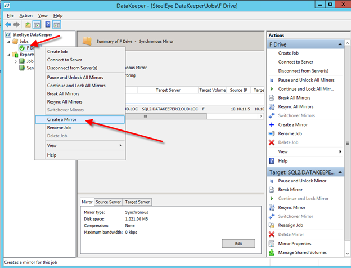
Task: Click the Mirror Properties icon in Actions pane
Action: tap(272, 243)
